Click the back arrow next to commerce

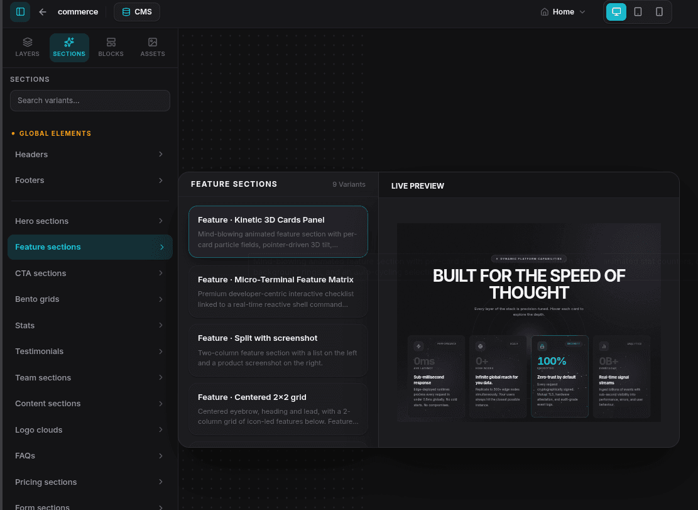pos(43,12)
